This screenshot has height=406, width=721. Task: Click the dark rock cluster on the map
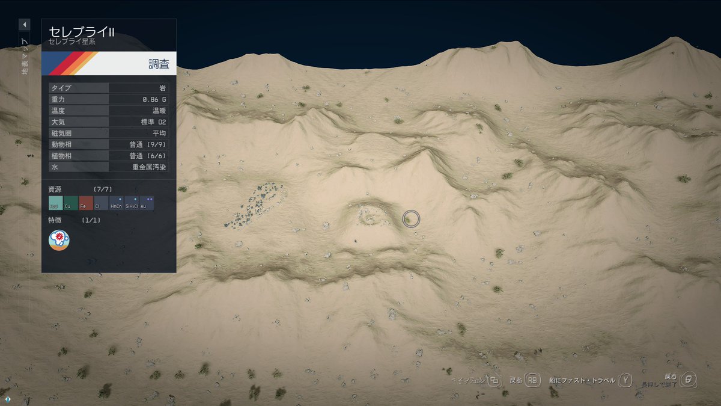pyautogui.click(x=256, y=205)
